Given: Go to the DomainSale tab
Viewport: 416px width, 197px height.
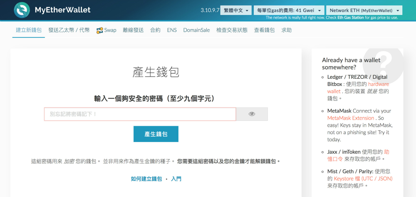Looking at the screenshot, I should (x=197, y=30).
